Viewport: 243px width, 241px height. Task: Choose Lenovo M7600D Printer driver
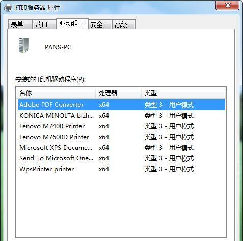coord(122,137)
